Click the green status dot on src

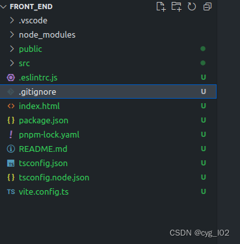[203, 63]
